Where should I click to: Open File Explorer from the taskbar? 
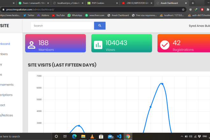pos(83,136)
